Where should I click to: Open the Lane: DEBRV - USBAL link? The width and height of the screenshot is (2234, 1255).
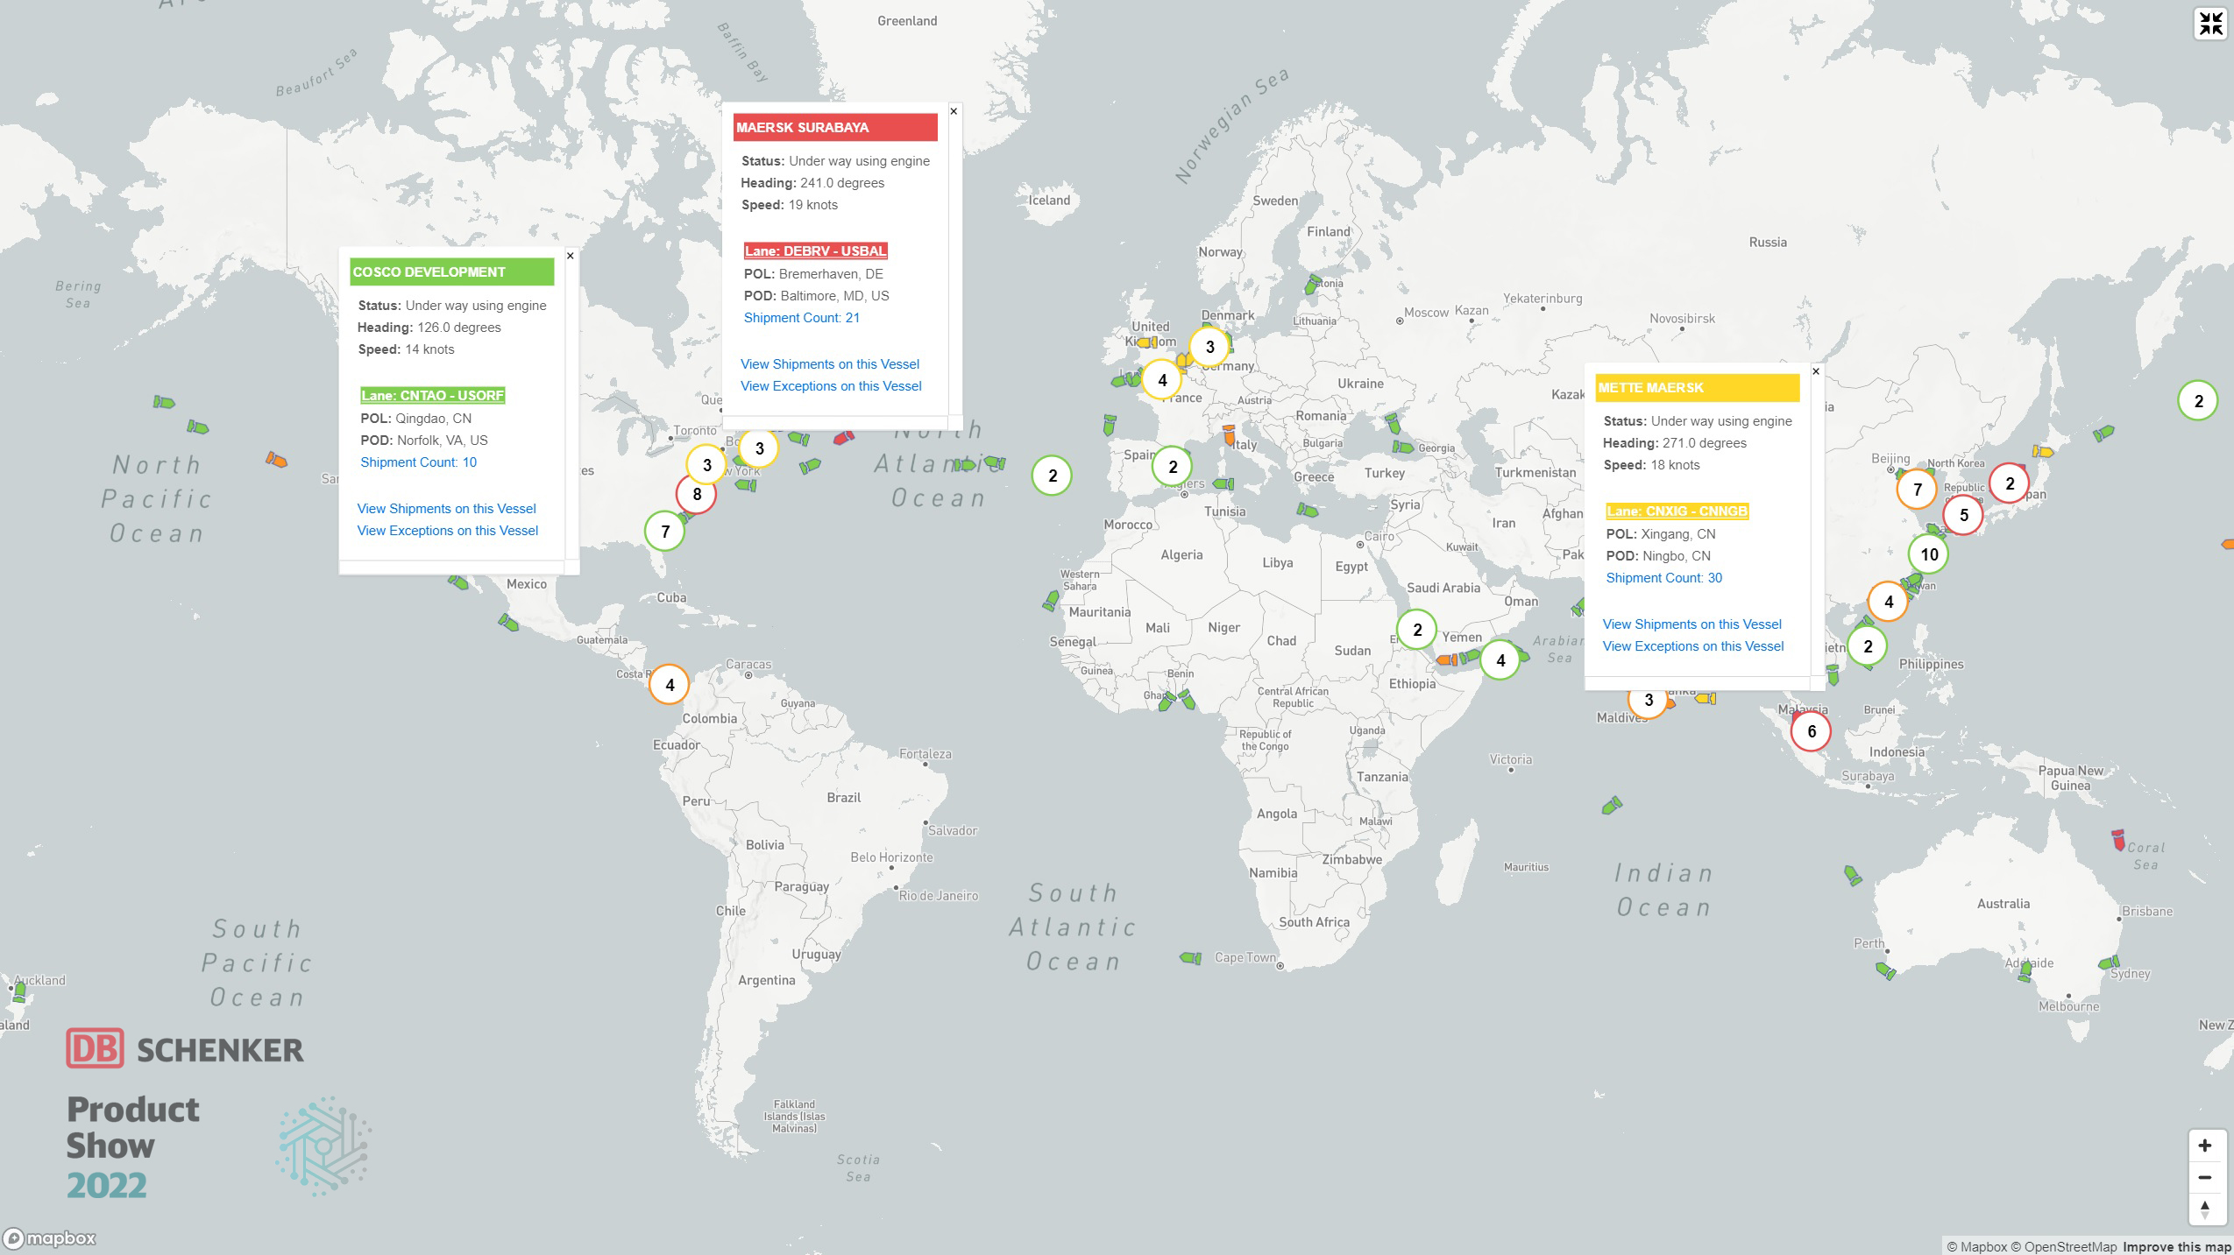point(815,251)
